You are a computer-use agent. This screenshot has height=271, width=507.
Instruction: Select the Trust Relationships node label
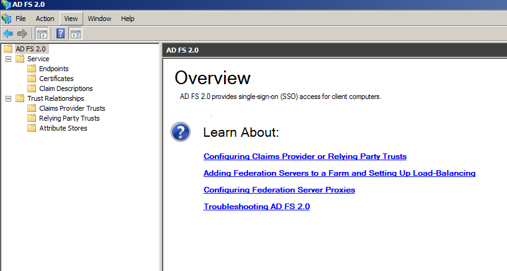pyautogui.click(x=56, y=98)
